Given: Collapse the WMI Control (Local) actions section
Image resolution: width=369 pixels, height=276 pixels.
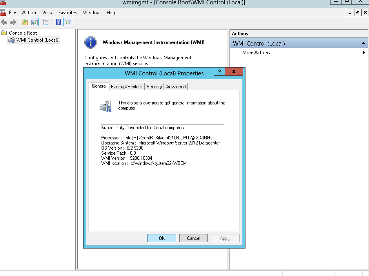Looking at the screenshot, I should (x=364, y=43).
